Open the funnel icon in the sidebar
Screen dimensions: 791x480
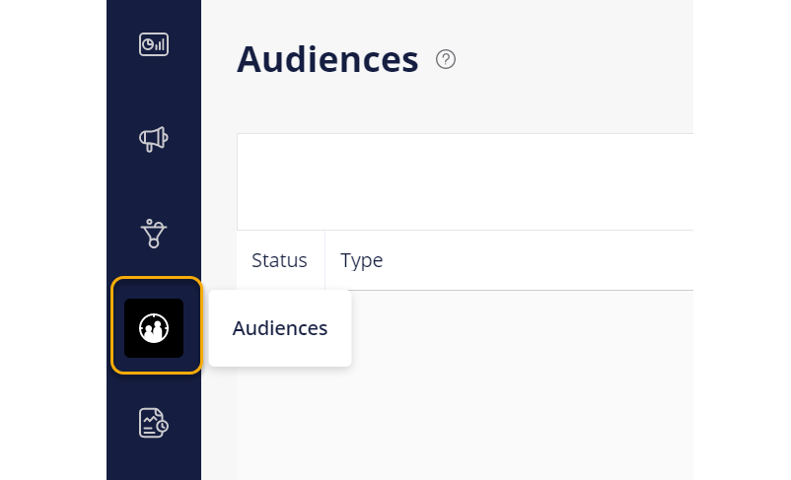point(154,234)
